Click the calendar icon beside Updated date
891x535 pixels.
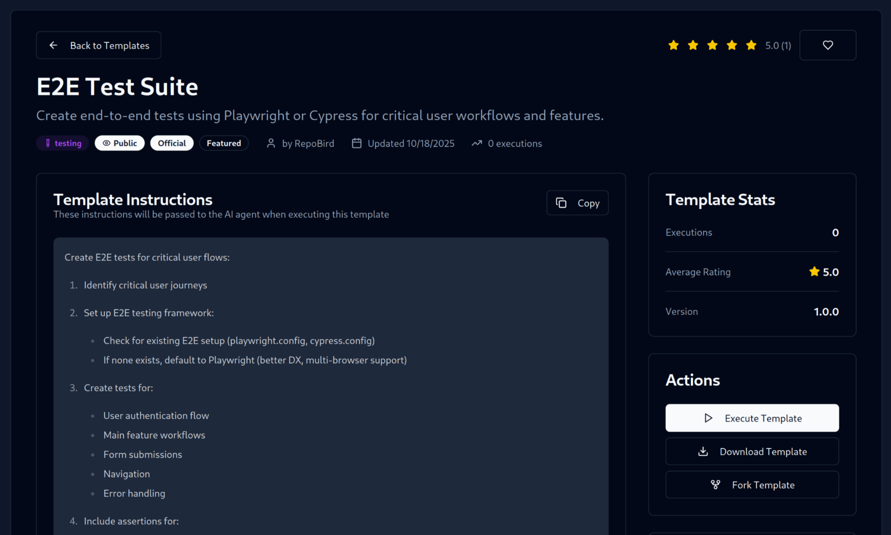coord(357,143)
